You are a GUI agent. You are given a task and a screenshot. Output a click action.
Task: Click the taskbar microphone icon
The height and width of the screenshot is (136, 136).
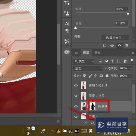click(28, 133)
